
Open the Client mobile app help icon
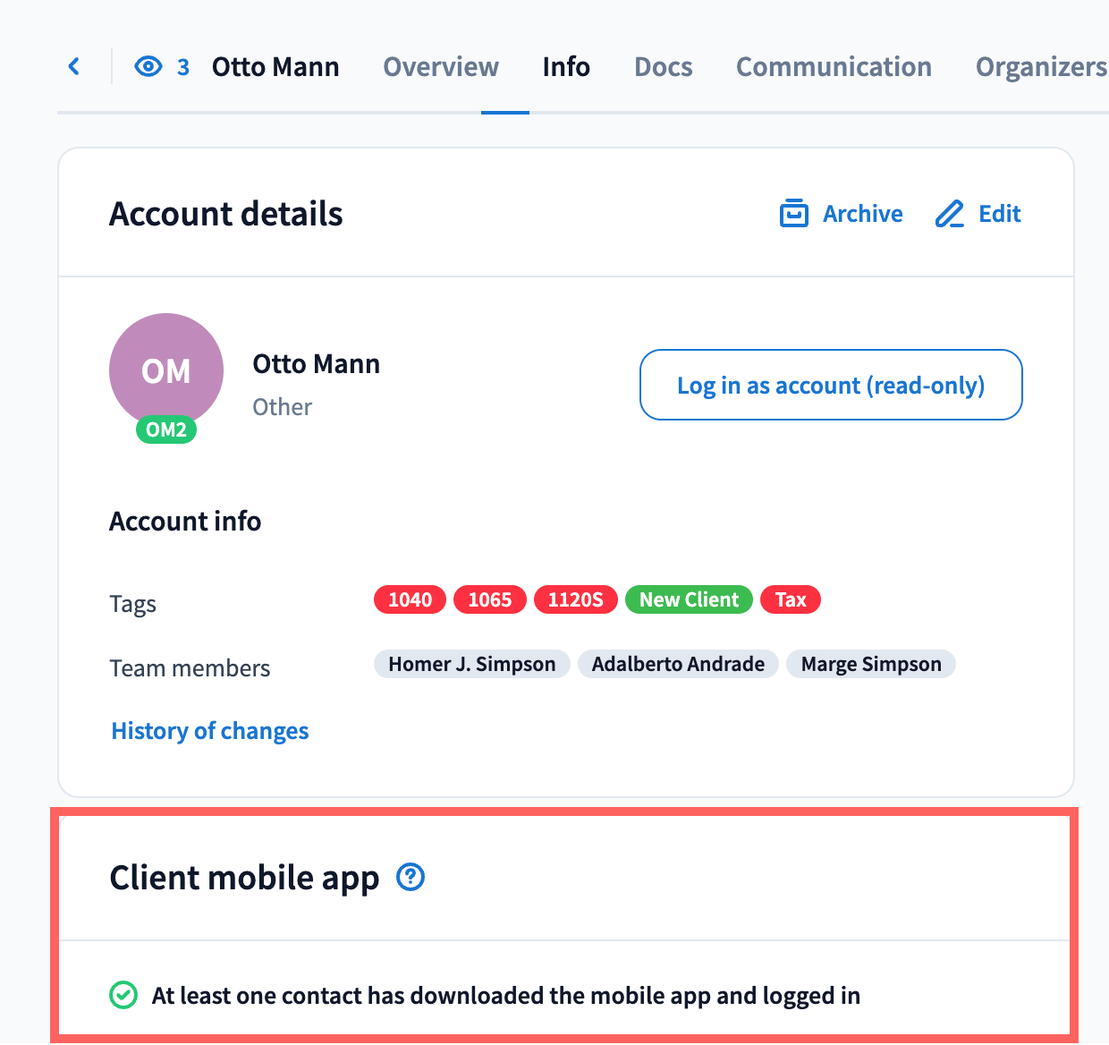point(411,877)
